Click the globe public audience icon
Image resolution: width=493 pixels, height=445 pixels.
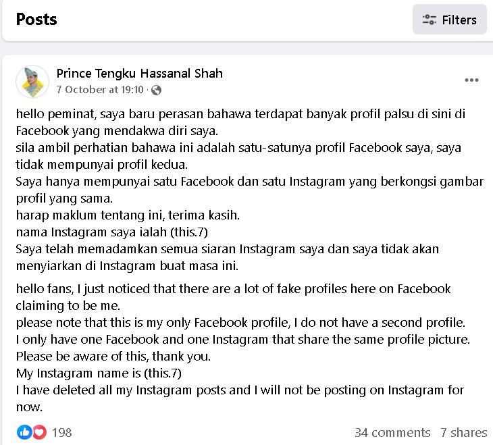point(156,90)
